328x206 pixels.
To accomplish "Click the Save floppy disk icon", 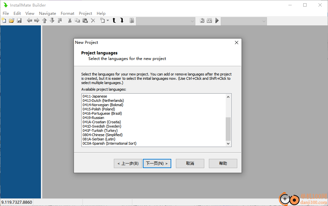I will (19, 20).
